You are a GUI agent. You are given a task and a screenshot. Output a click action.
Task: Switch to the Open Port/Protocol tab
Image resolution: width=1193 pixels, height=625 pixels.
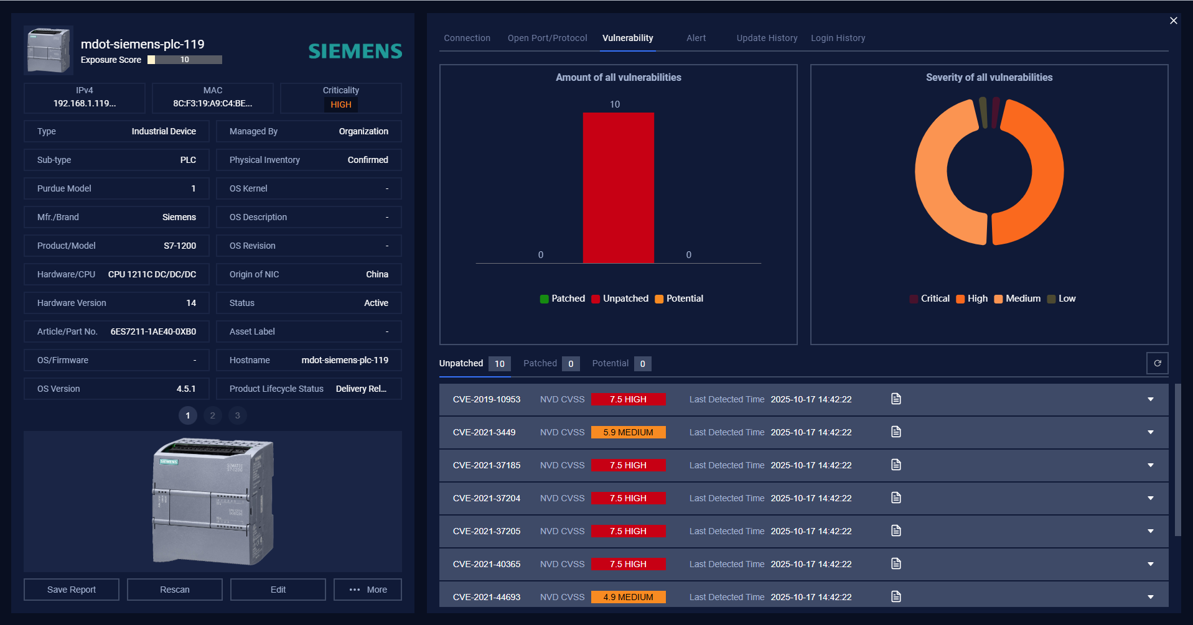[x=547, y=38]
